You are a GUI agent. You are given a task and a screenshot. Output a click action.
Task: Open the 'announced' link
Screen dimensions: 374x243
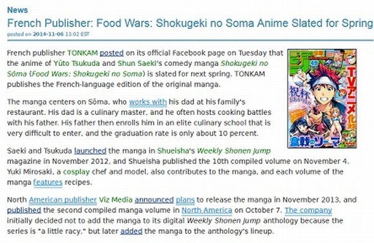point(154,200)
